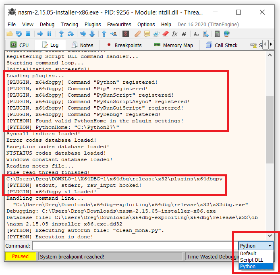Stop debugging with the blue square icon
Image resolution: width=280 pixels, height=275 pixels.
pos(28,34)
